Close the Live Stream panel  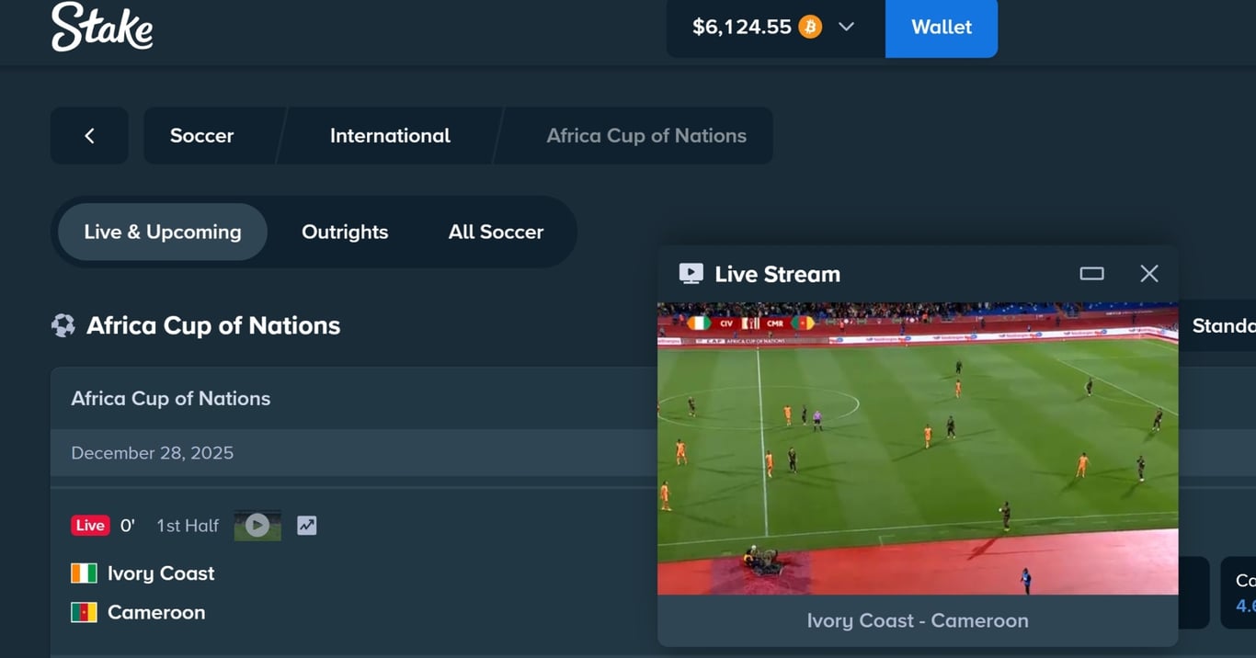[1149, 273]
